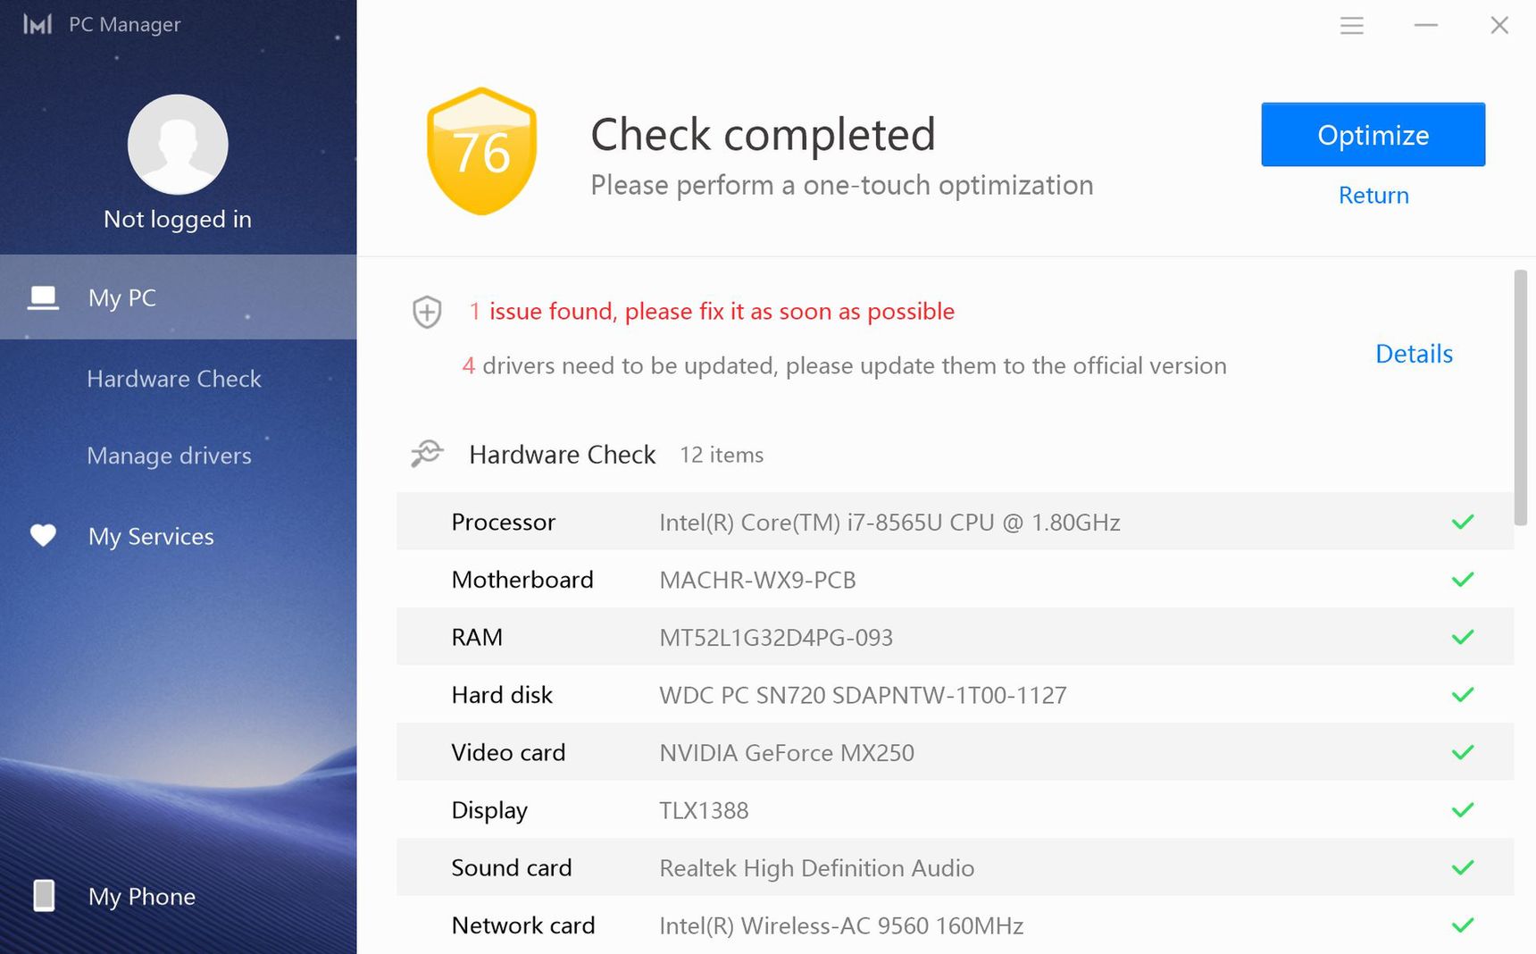The height and width of the screenshot is (954, 1536).
Task: Click the one-touch optimization subtitle
Action: [842, 185]
